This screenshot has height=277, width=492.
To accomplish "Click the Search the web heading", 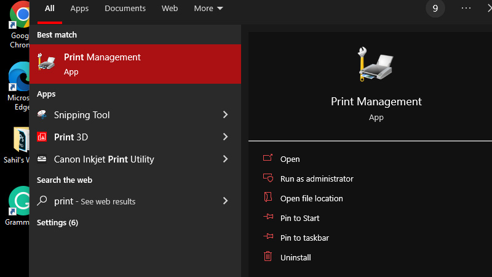I will click(65, 180).
